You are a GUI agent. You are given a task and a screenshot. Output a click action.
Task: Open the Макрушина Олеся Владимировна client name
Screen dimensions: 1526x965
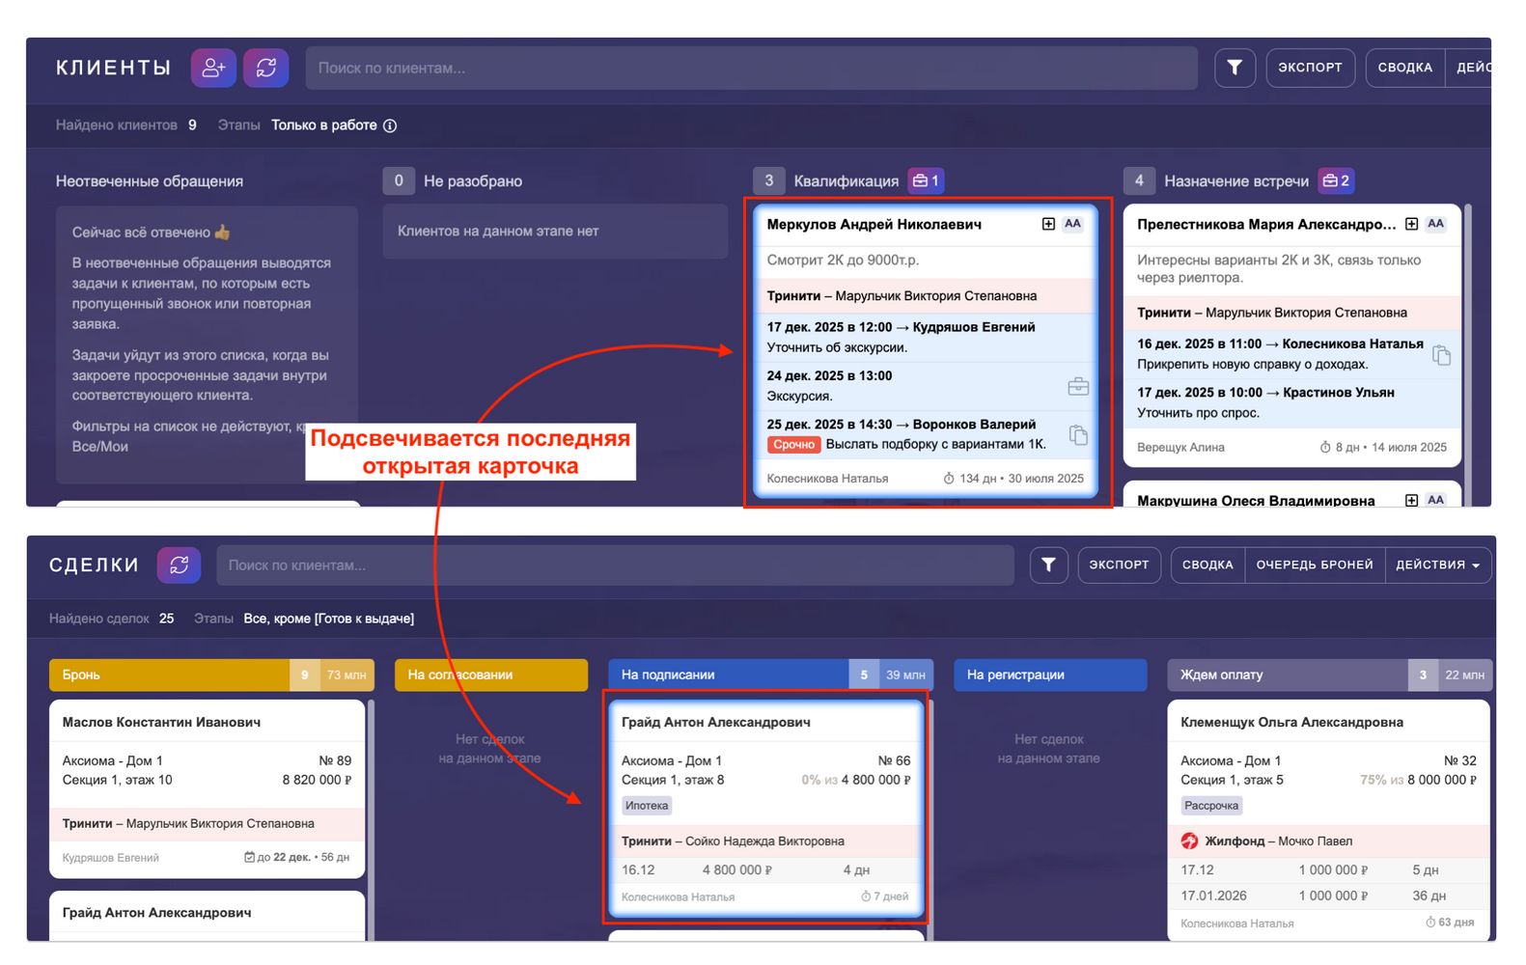pyautogui.click(x=1256, y=500)
